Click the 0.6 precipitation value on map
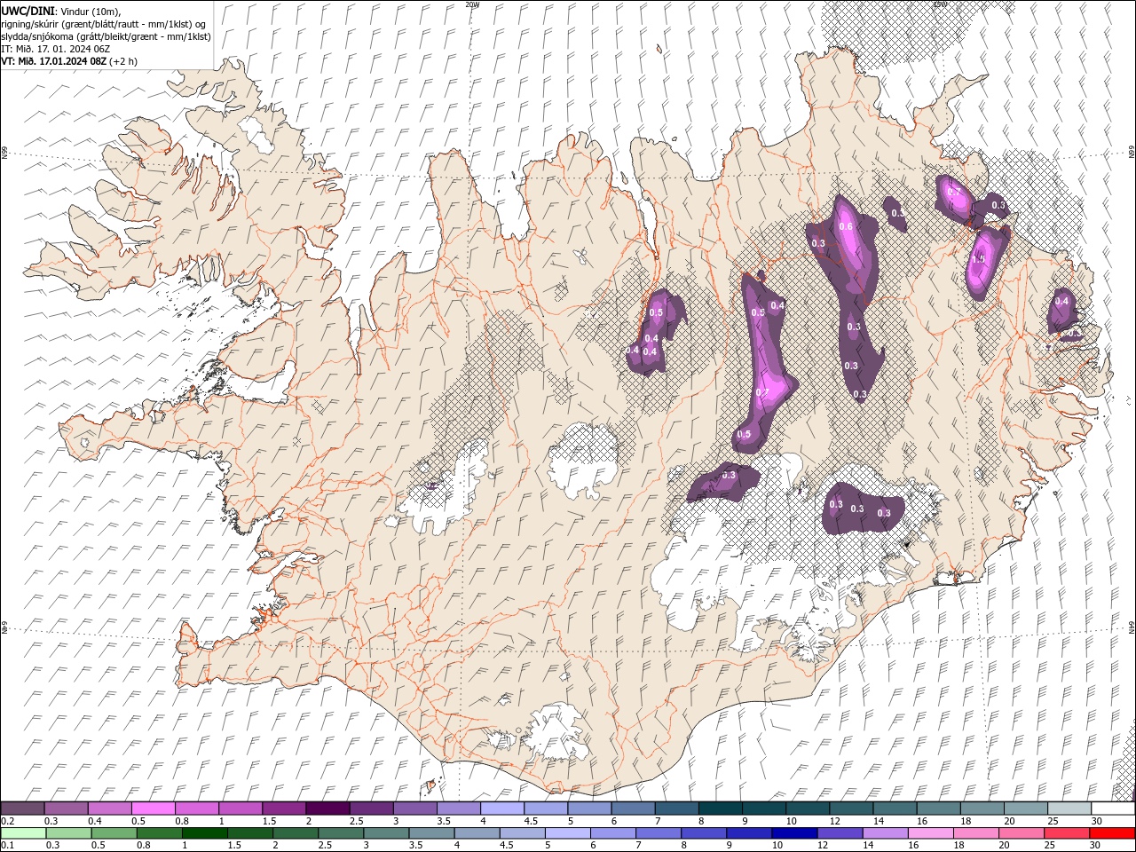The height and width of the screenshot is (852, 1136). [846, 226]
